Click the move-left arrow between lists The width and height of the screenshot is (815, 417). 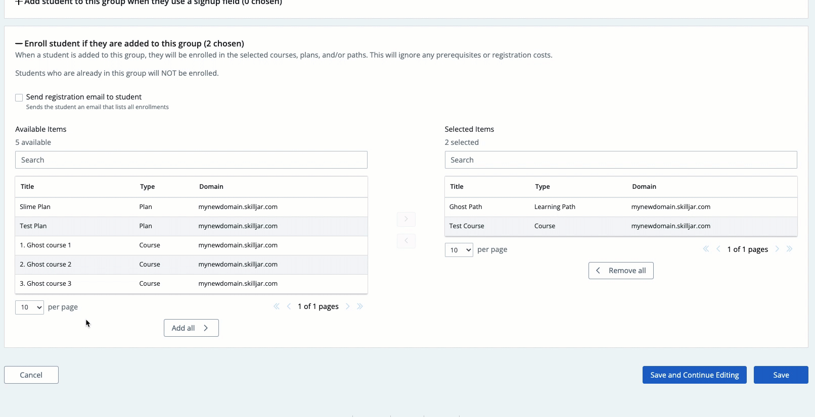point(406,241)
